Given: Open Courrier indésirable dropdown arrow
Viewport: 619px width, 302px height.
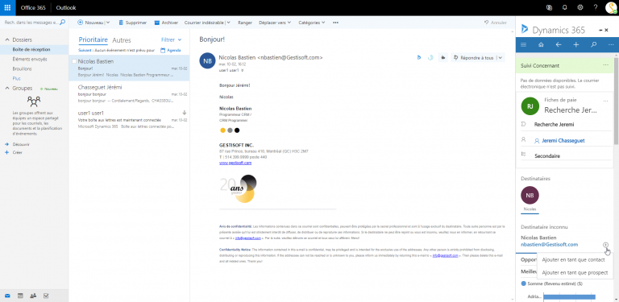Looking at the screenshot, I should click(x=228, y=23).
